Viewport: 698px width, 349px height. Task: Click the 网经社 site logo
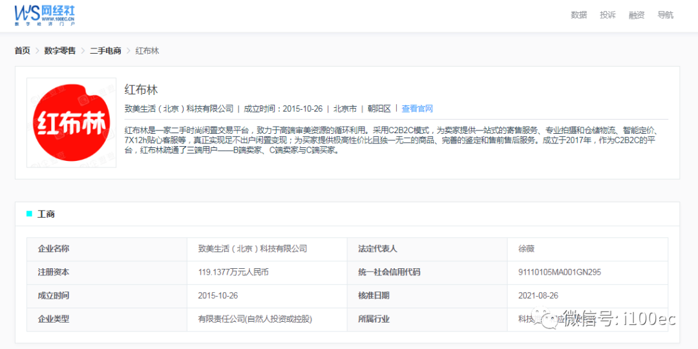(x=45, y=14)
